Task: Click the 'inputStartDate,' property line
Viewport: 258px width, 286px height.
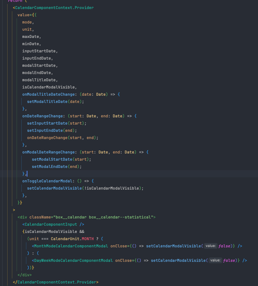Action: tap(40, 51)
